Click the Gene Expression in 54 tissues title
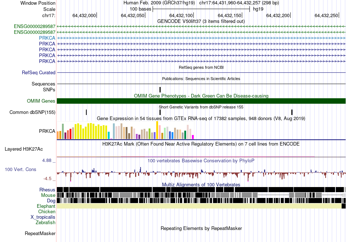Viewport: 346px width, 242px height. click(x=201, y=119)
